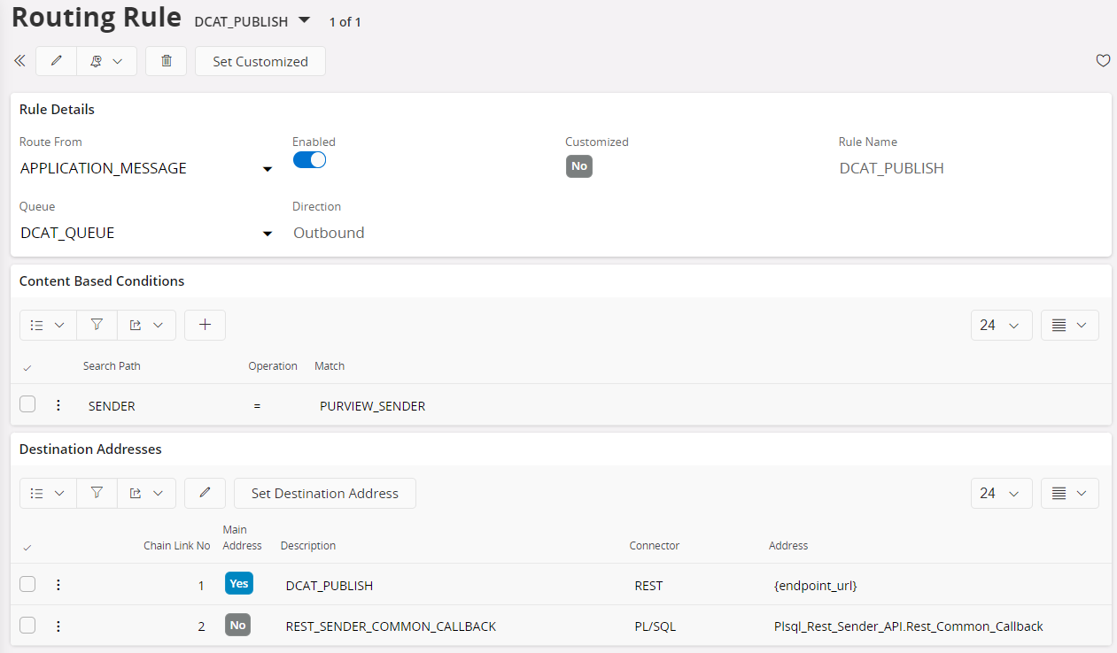Expand the Queue DCAT_QUEUE dropdown
This screenshot has height=653, width=1117.
(x=267, y=234)
